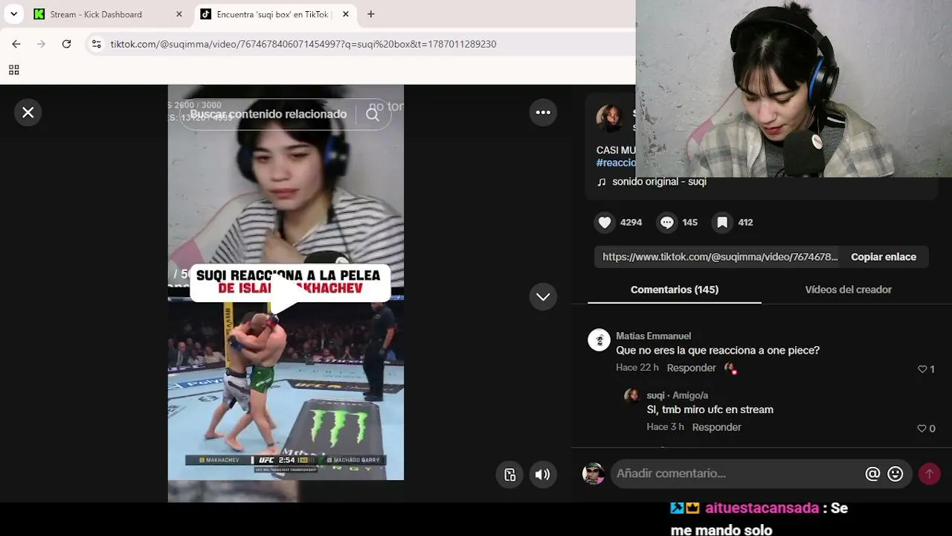The image size is (952, 536).
Task: Open the three-dot more options menu
Action: 543,112
